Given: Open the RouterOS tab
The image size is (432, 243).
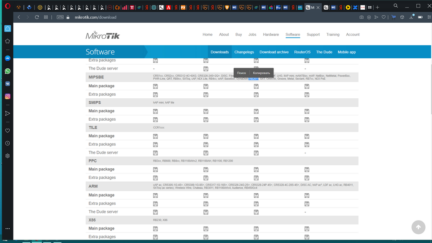Looking at the screenshot, I should 302,52.
